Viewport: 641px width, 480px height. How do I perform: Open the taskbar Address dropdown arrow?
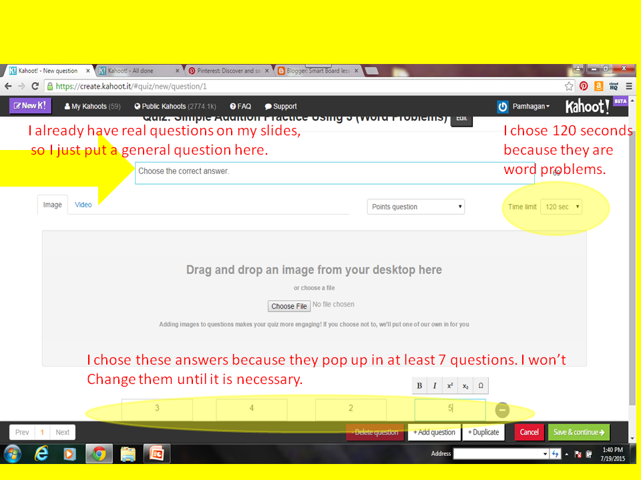[x=545, y=454]
